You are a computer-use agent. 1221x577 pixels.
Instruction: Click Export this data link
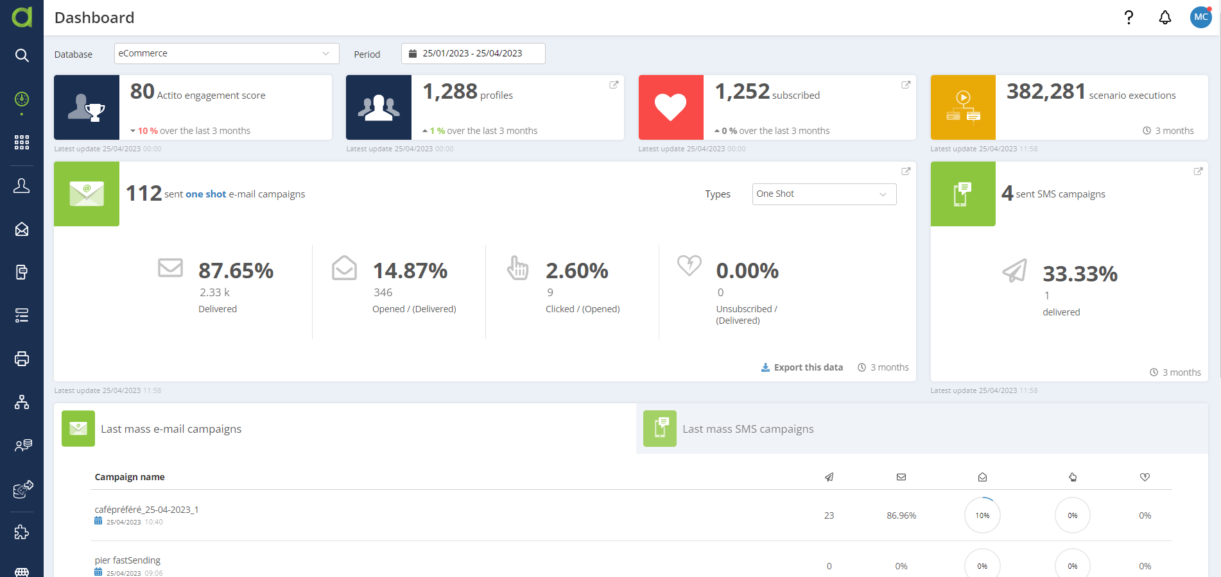[802, 367]
